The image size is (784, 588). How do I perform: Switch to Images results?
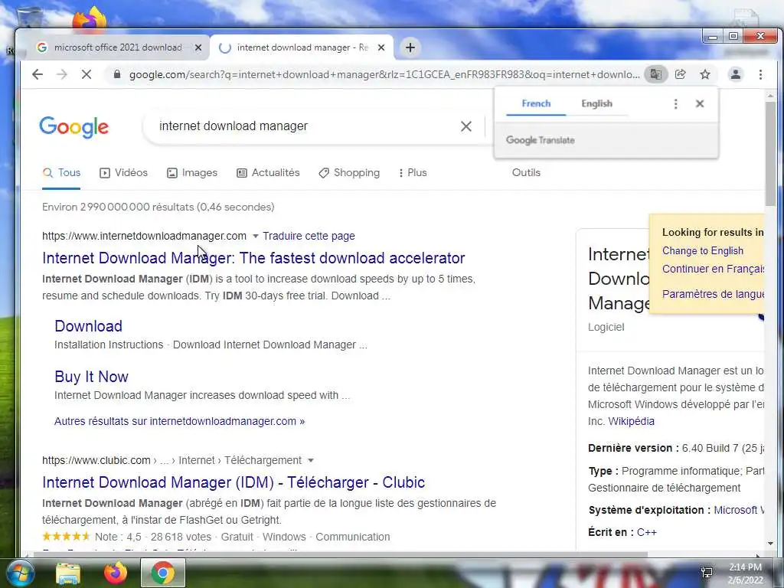(192, 172)
